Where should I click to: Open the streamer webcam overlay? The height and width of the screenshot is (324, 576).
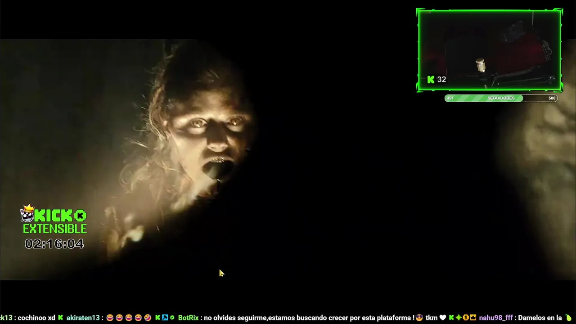490,49
